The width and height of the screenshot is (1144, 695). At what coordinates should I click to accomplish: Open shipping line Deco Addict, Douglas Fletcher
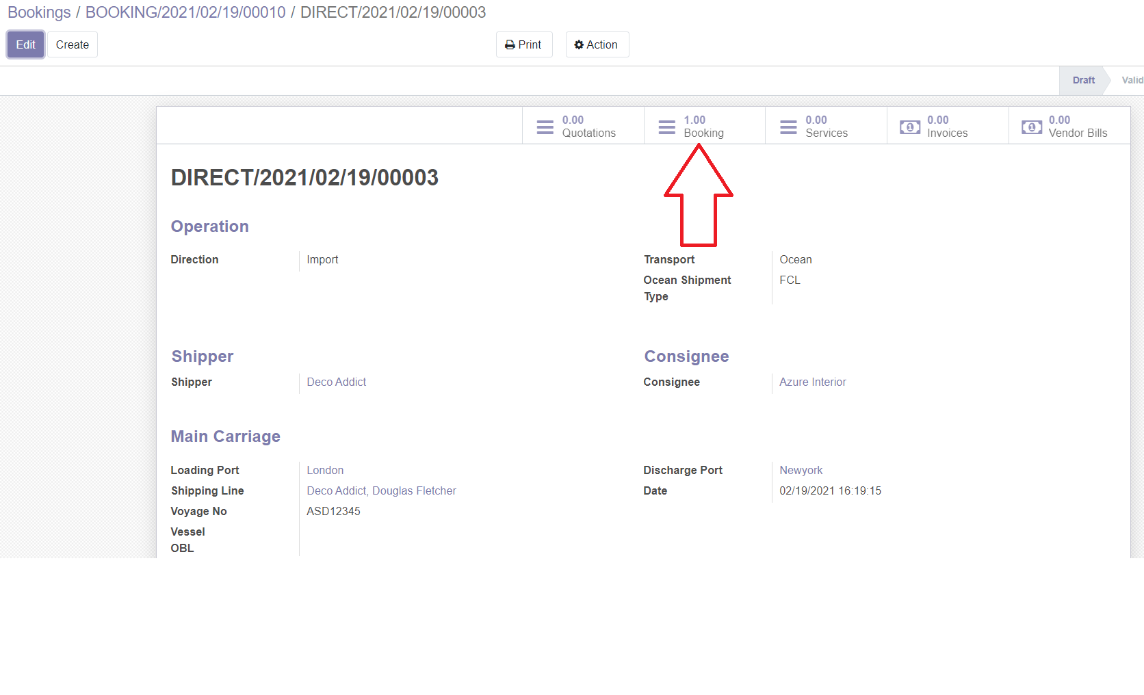[x=381, y=490]
